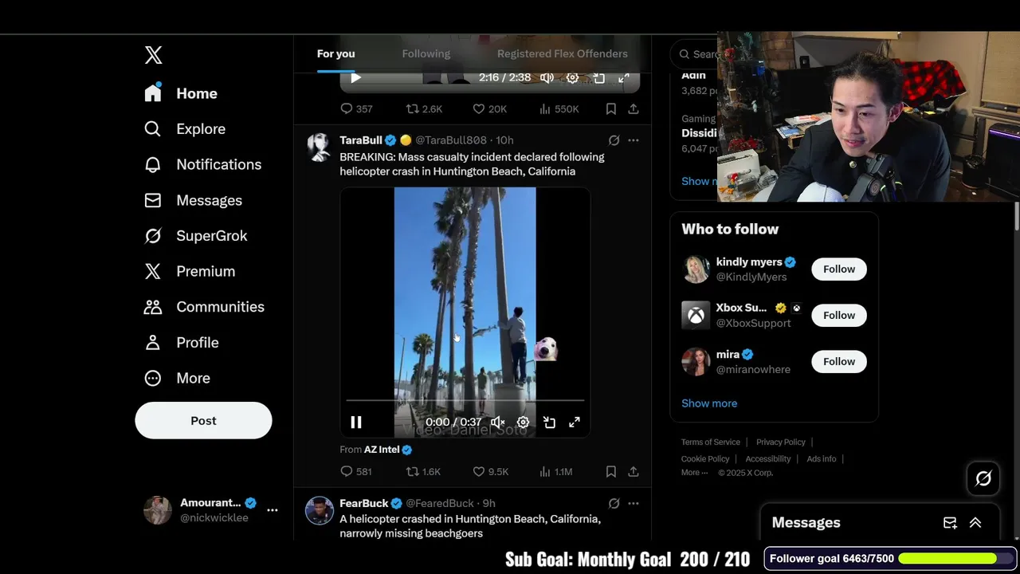Open SuperGrok in the sidebar
Screen dimensions: 1020x574
click(196, 236)
